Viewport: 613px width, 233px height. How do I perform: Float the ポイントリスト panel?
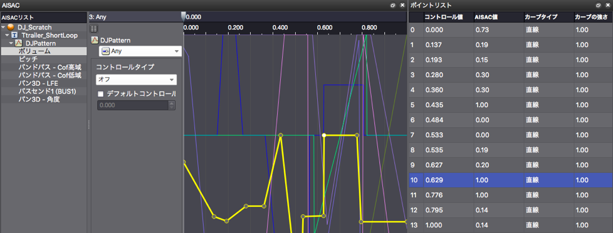coord(598,5)
